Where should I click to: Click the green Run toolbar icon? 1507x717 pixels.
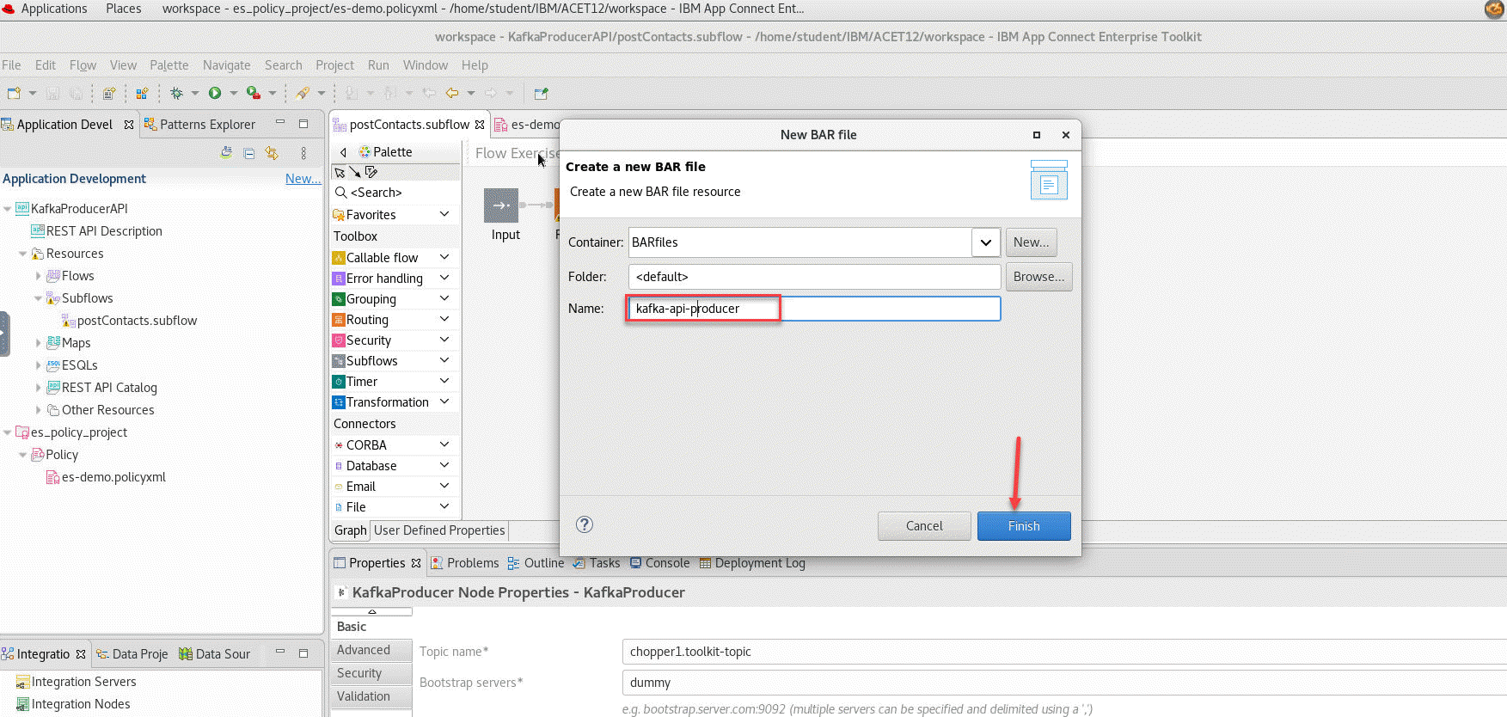215,93
